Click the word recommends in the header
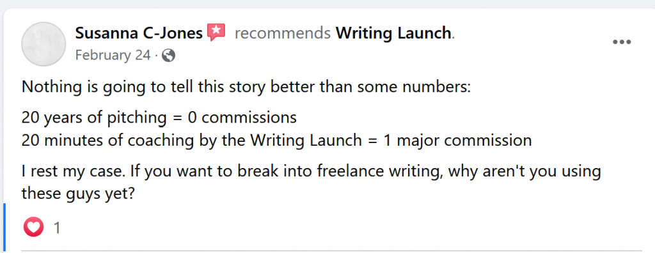 pos(282,33)
